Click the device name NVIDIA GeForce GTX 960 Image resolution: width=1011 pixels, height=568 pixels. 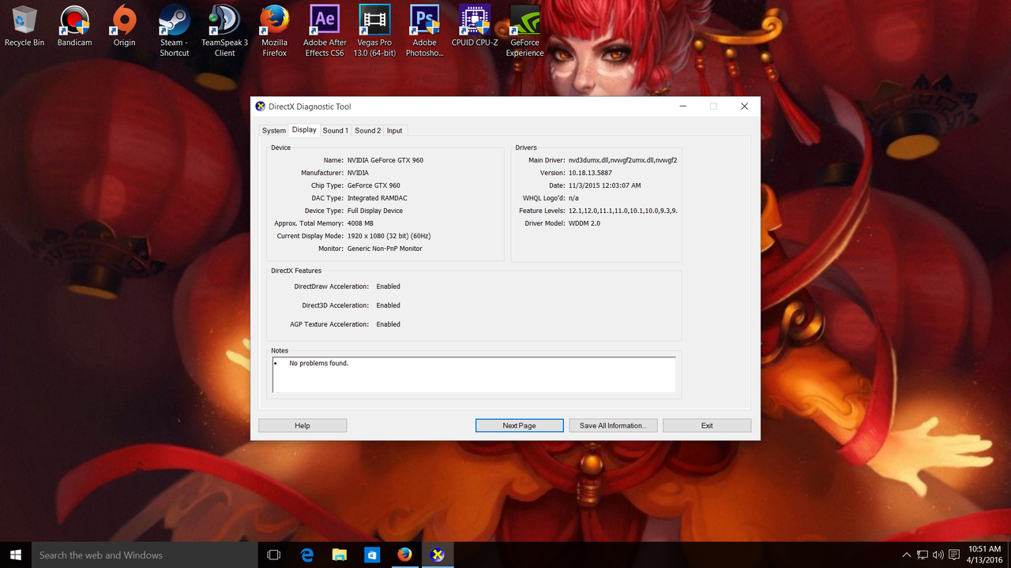click(x=385, y=160)
